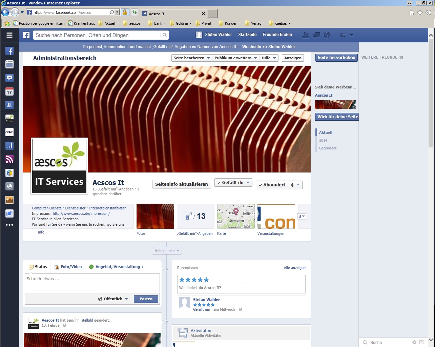Click the Facebook logo in blue bar
This screenshot has height=347, width=435.
tap(26, 35)
